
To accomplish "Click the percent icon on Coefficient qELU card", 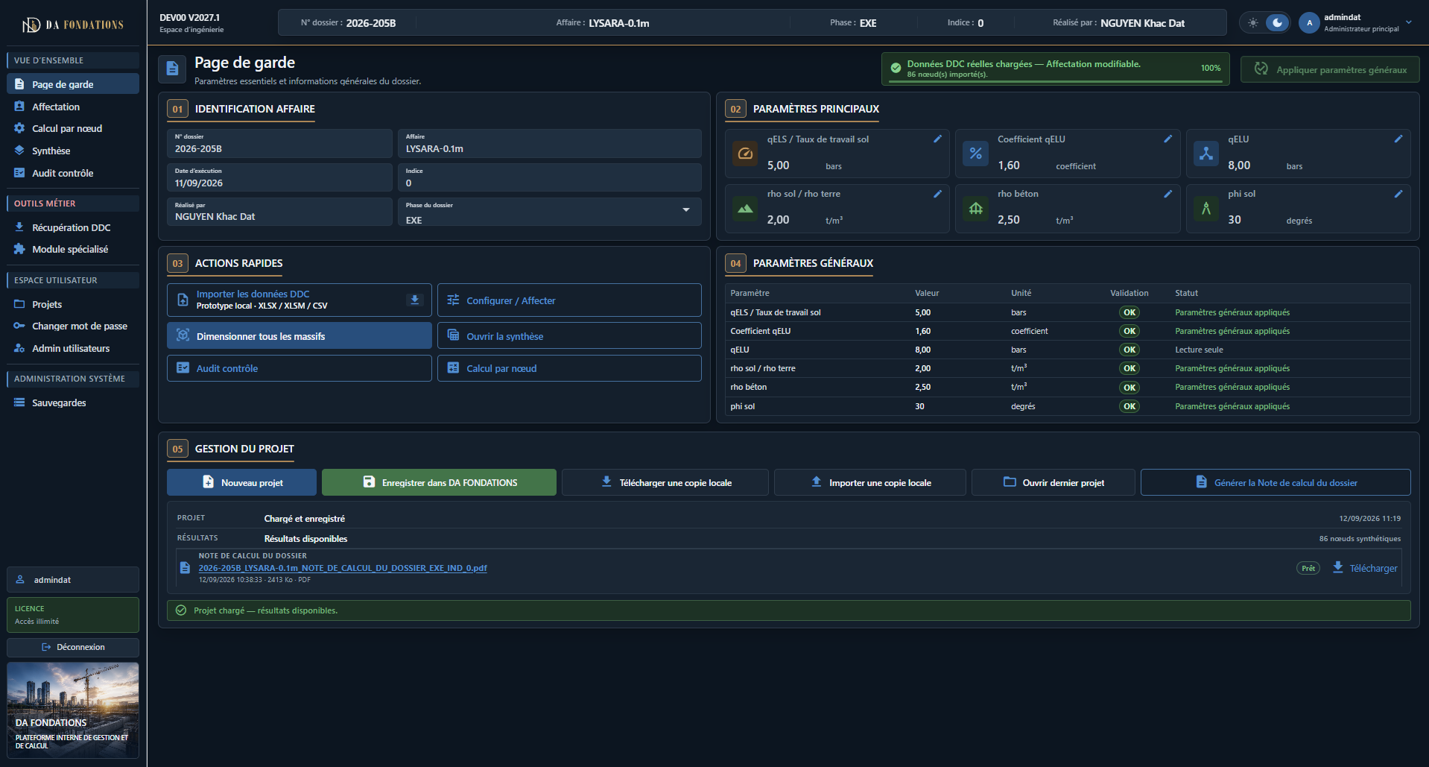I will [975, 154].
